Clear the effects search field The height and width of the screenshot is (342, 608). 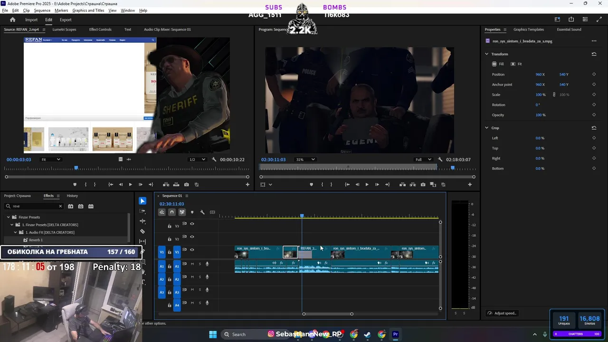[60, 206]
